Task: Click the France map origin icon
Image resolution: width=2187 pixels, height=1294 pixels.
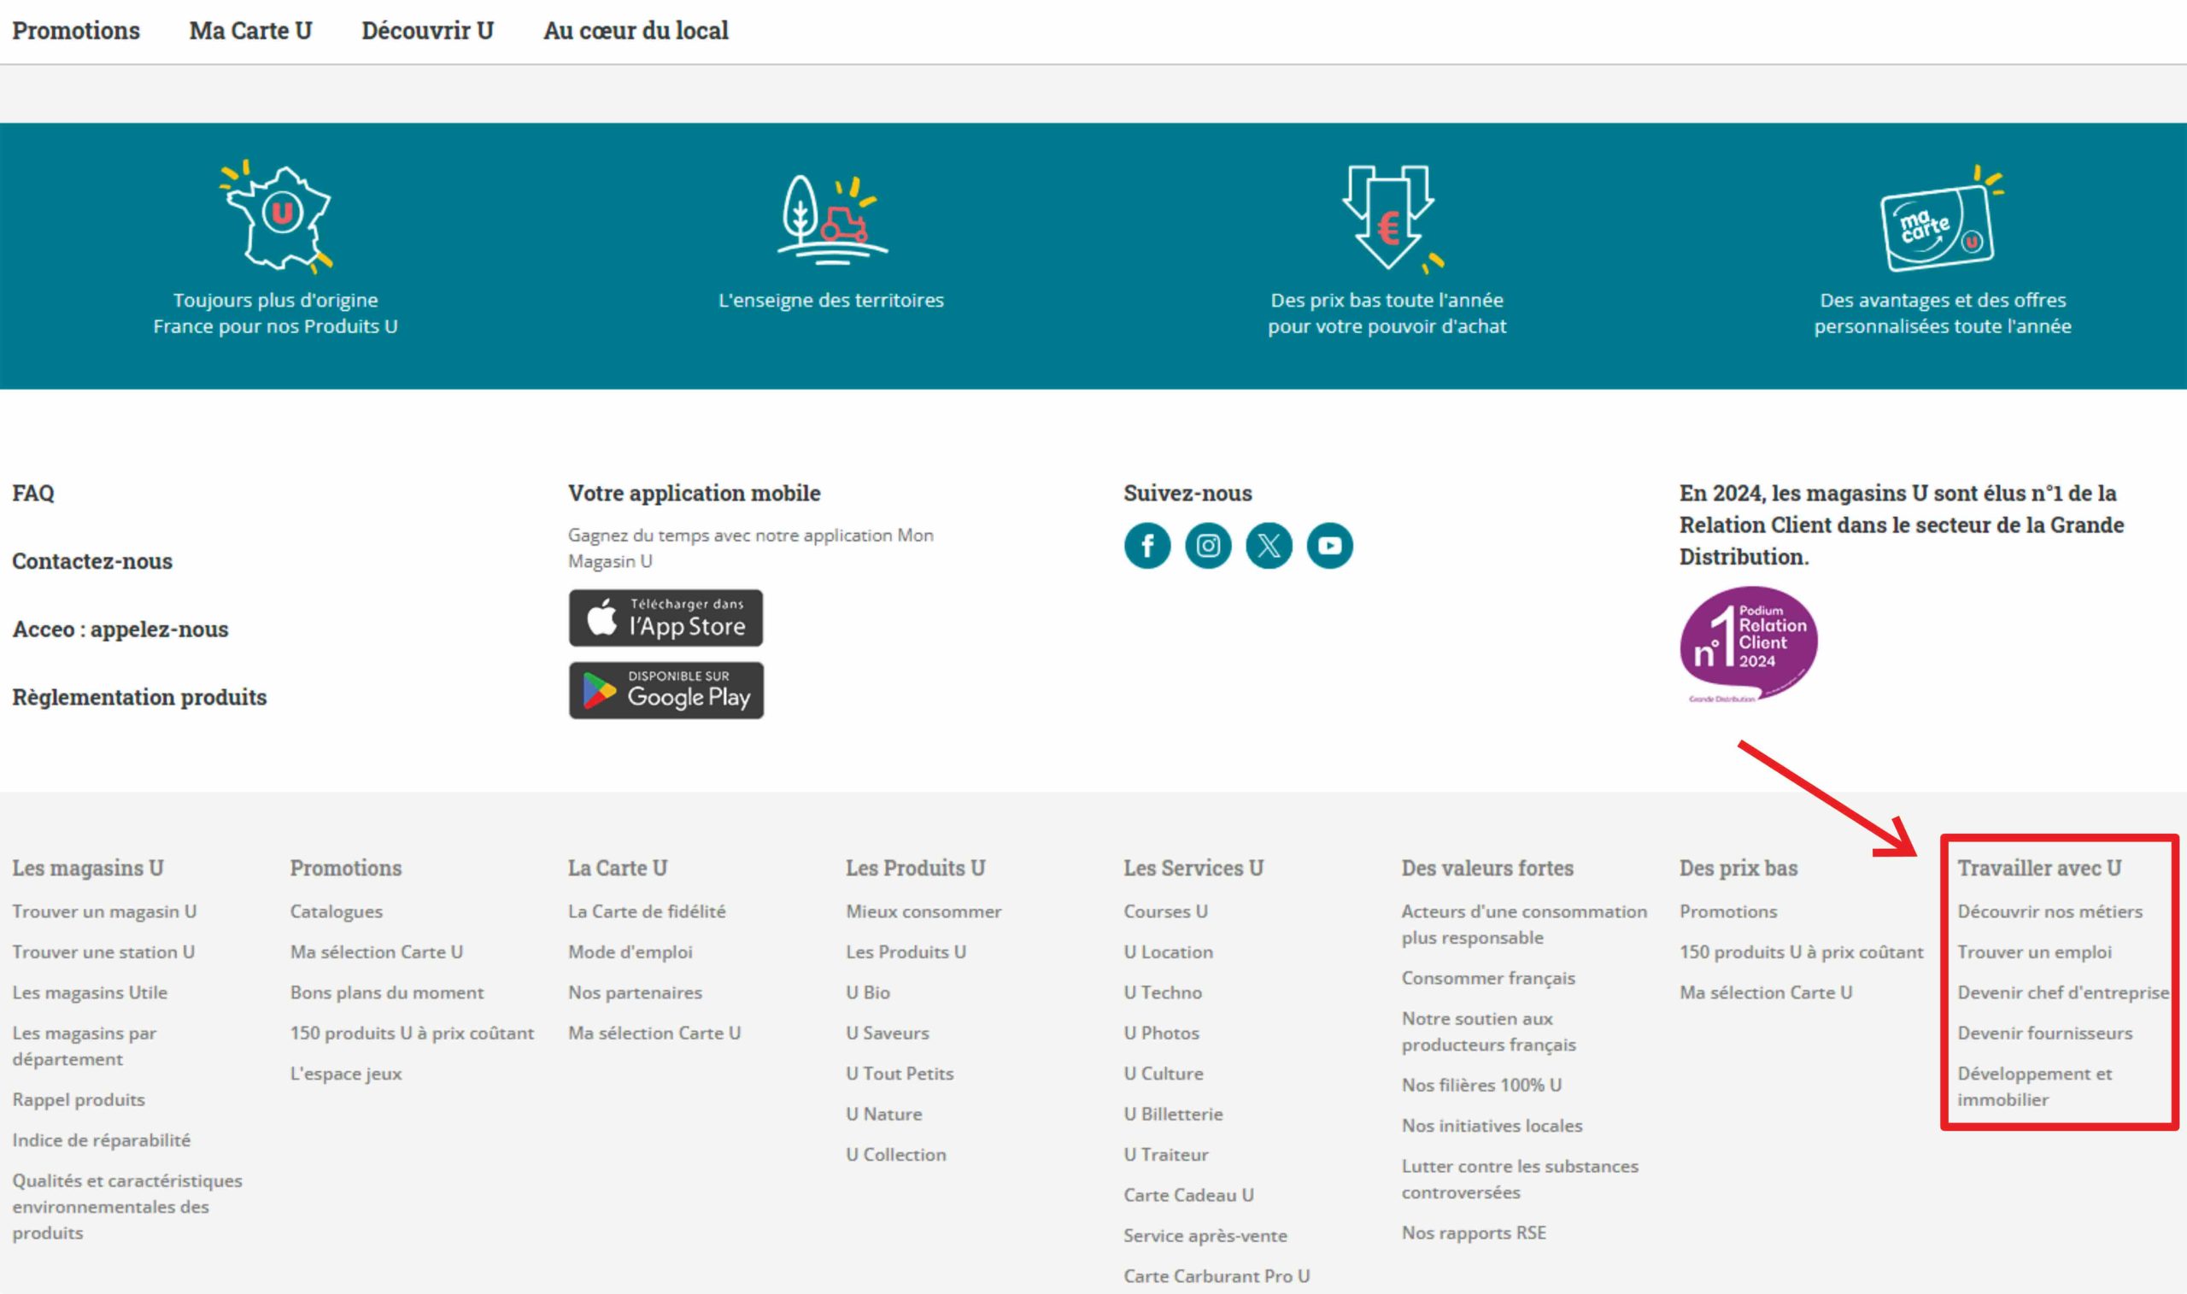Action: 276,216
